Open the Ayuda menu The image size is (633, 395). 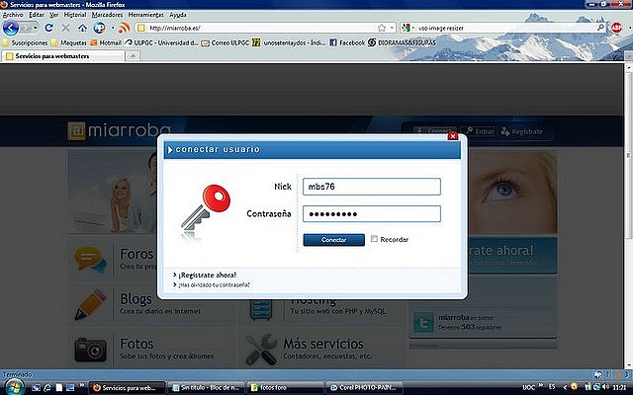tap(178, 15)
